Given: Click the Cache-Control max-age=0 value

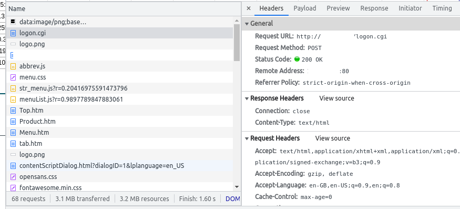Looking at the screenshot, I should pyautogui.click(x=316, y=197).
